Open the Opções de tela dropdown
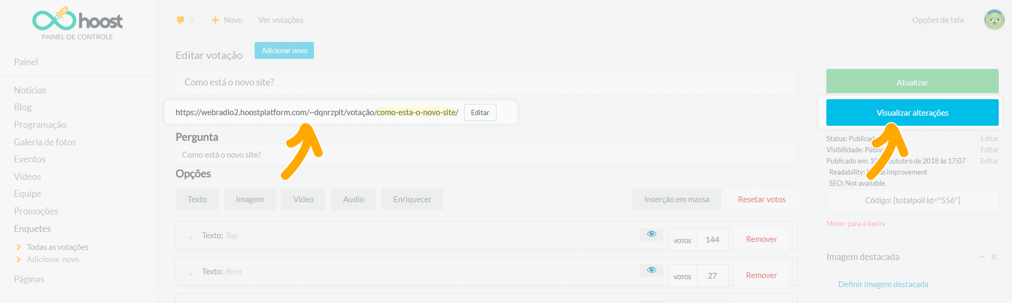 tap(937, 20)
